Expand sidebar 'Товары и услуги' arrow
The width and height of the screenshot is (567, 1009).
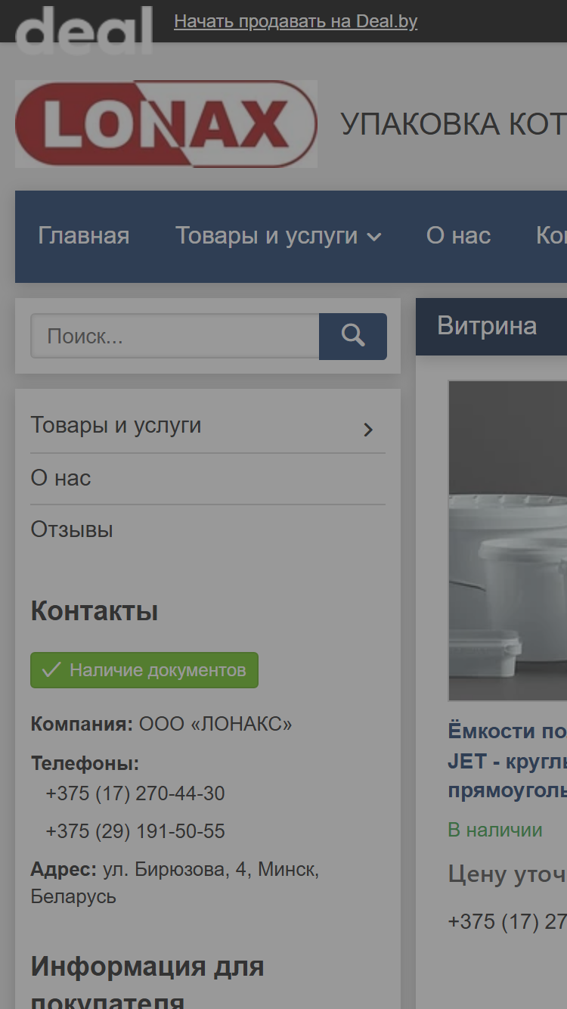tap(368, 430)
